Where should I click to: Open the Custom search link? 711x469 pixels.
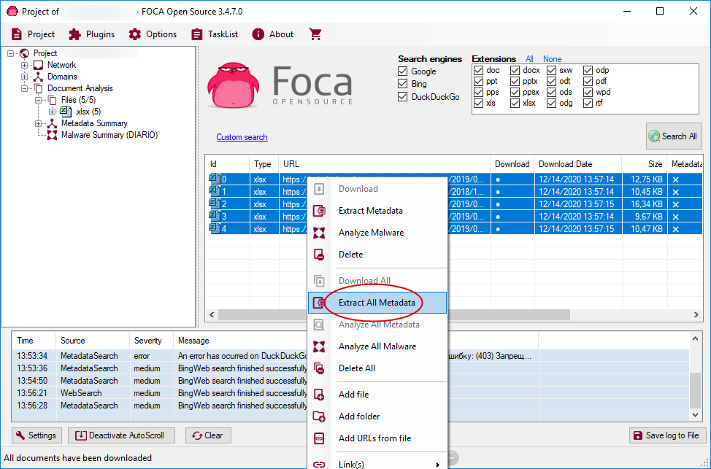(x=242, y=137)
